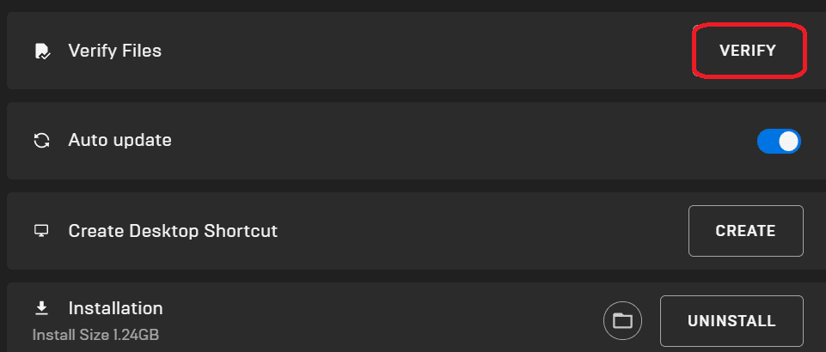
Task: Click empty space in Create Desktop Shortcut row
Action: coord(474,231)
